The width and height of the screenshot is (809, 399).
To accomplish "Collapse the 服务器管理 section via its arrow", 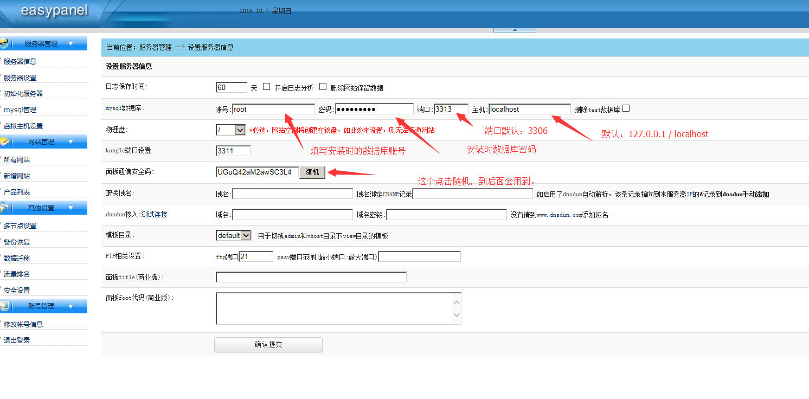I will [71, 43].
